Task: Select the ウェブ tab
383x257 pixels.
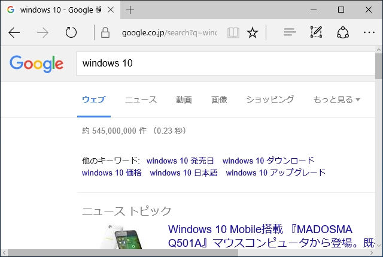Action: point(94,100)
